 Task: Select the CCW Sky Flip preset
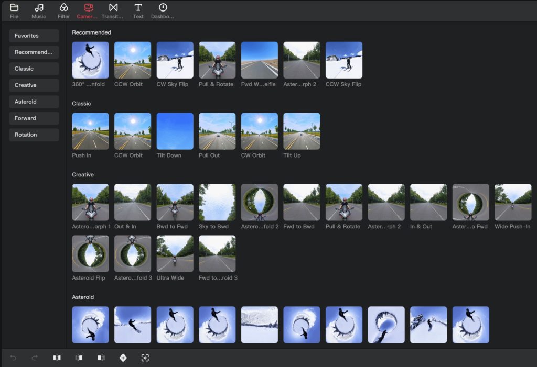pyautogui.click(x=344, y=60)
